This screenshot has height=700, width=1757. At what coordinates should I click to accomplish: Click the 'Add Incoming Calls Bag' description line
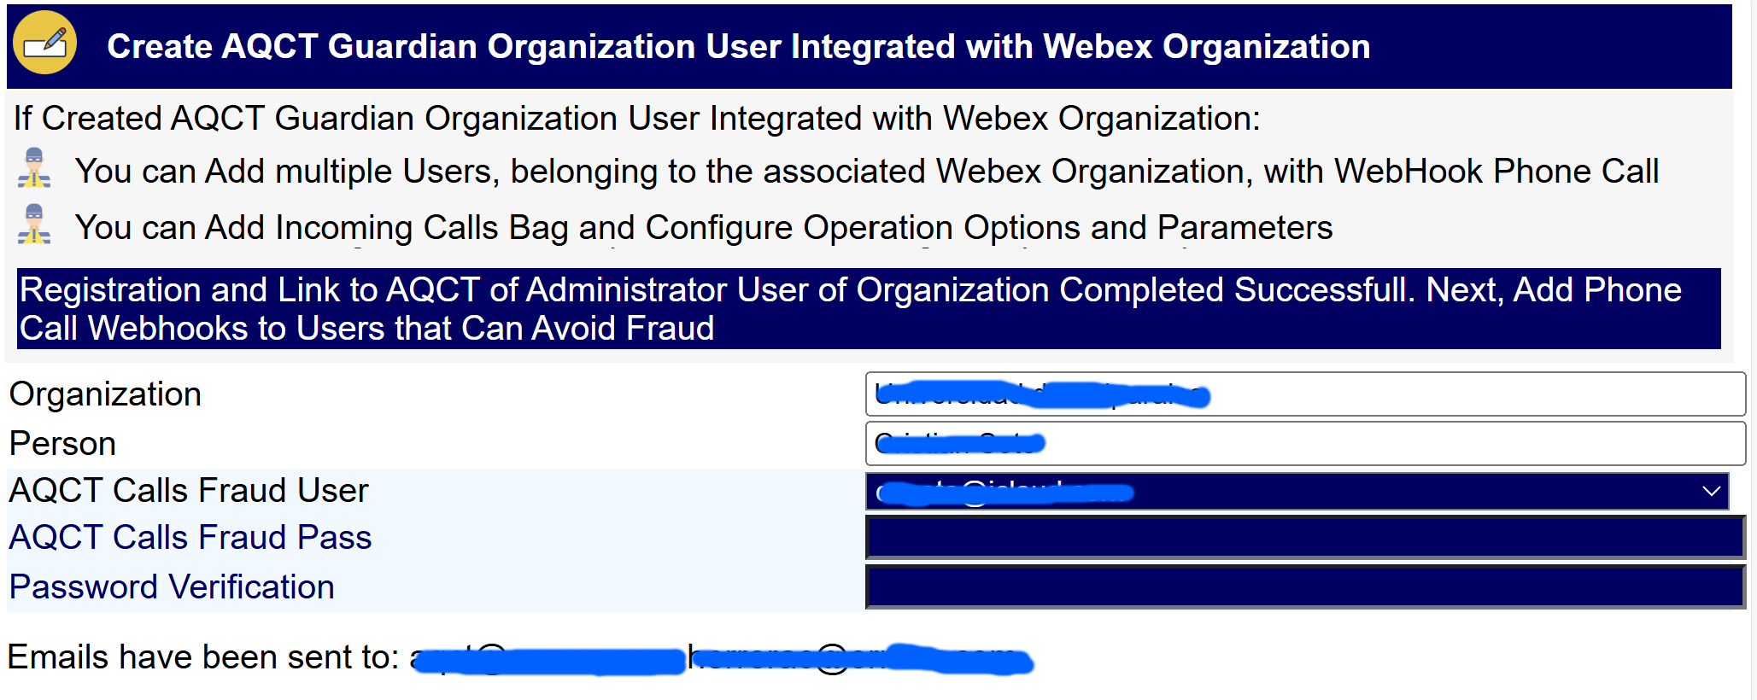704,228
